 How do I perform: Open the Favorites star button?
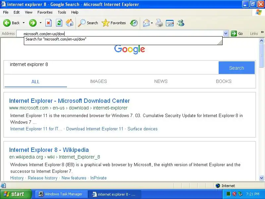(114, 23)
